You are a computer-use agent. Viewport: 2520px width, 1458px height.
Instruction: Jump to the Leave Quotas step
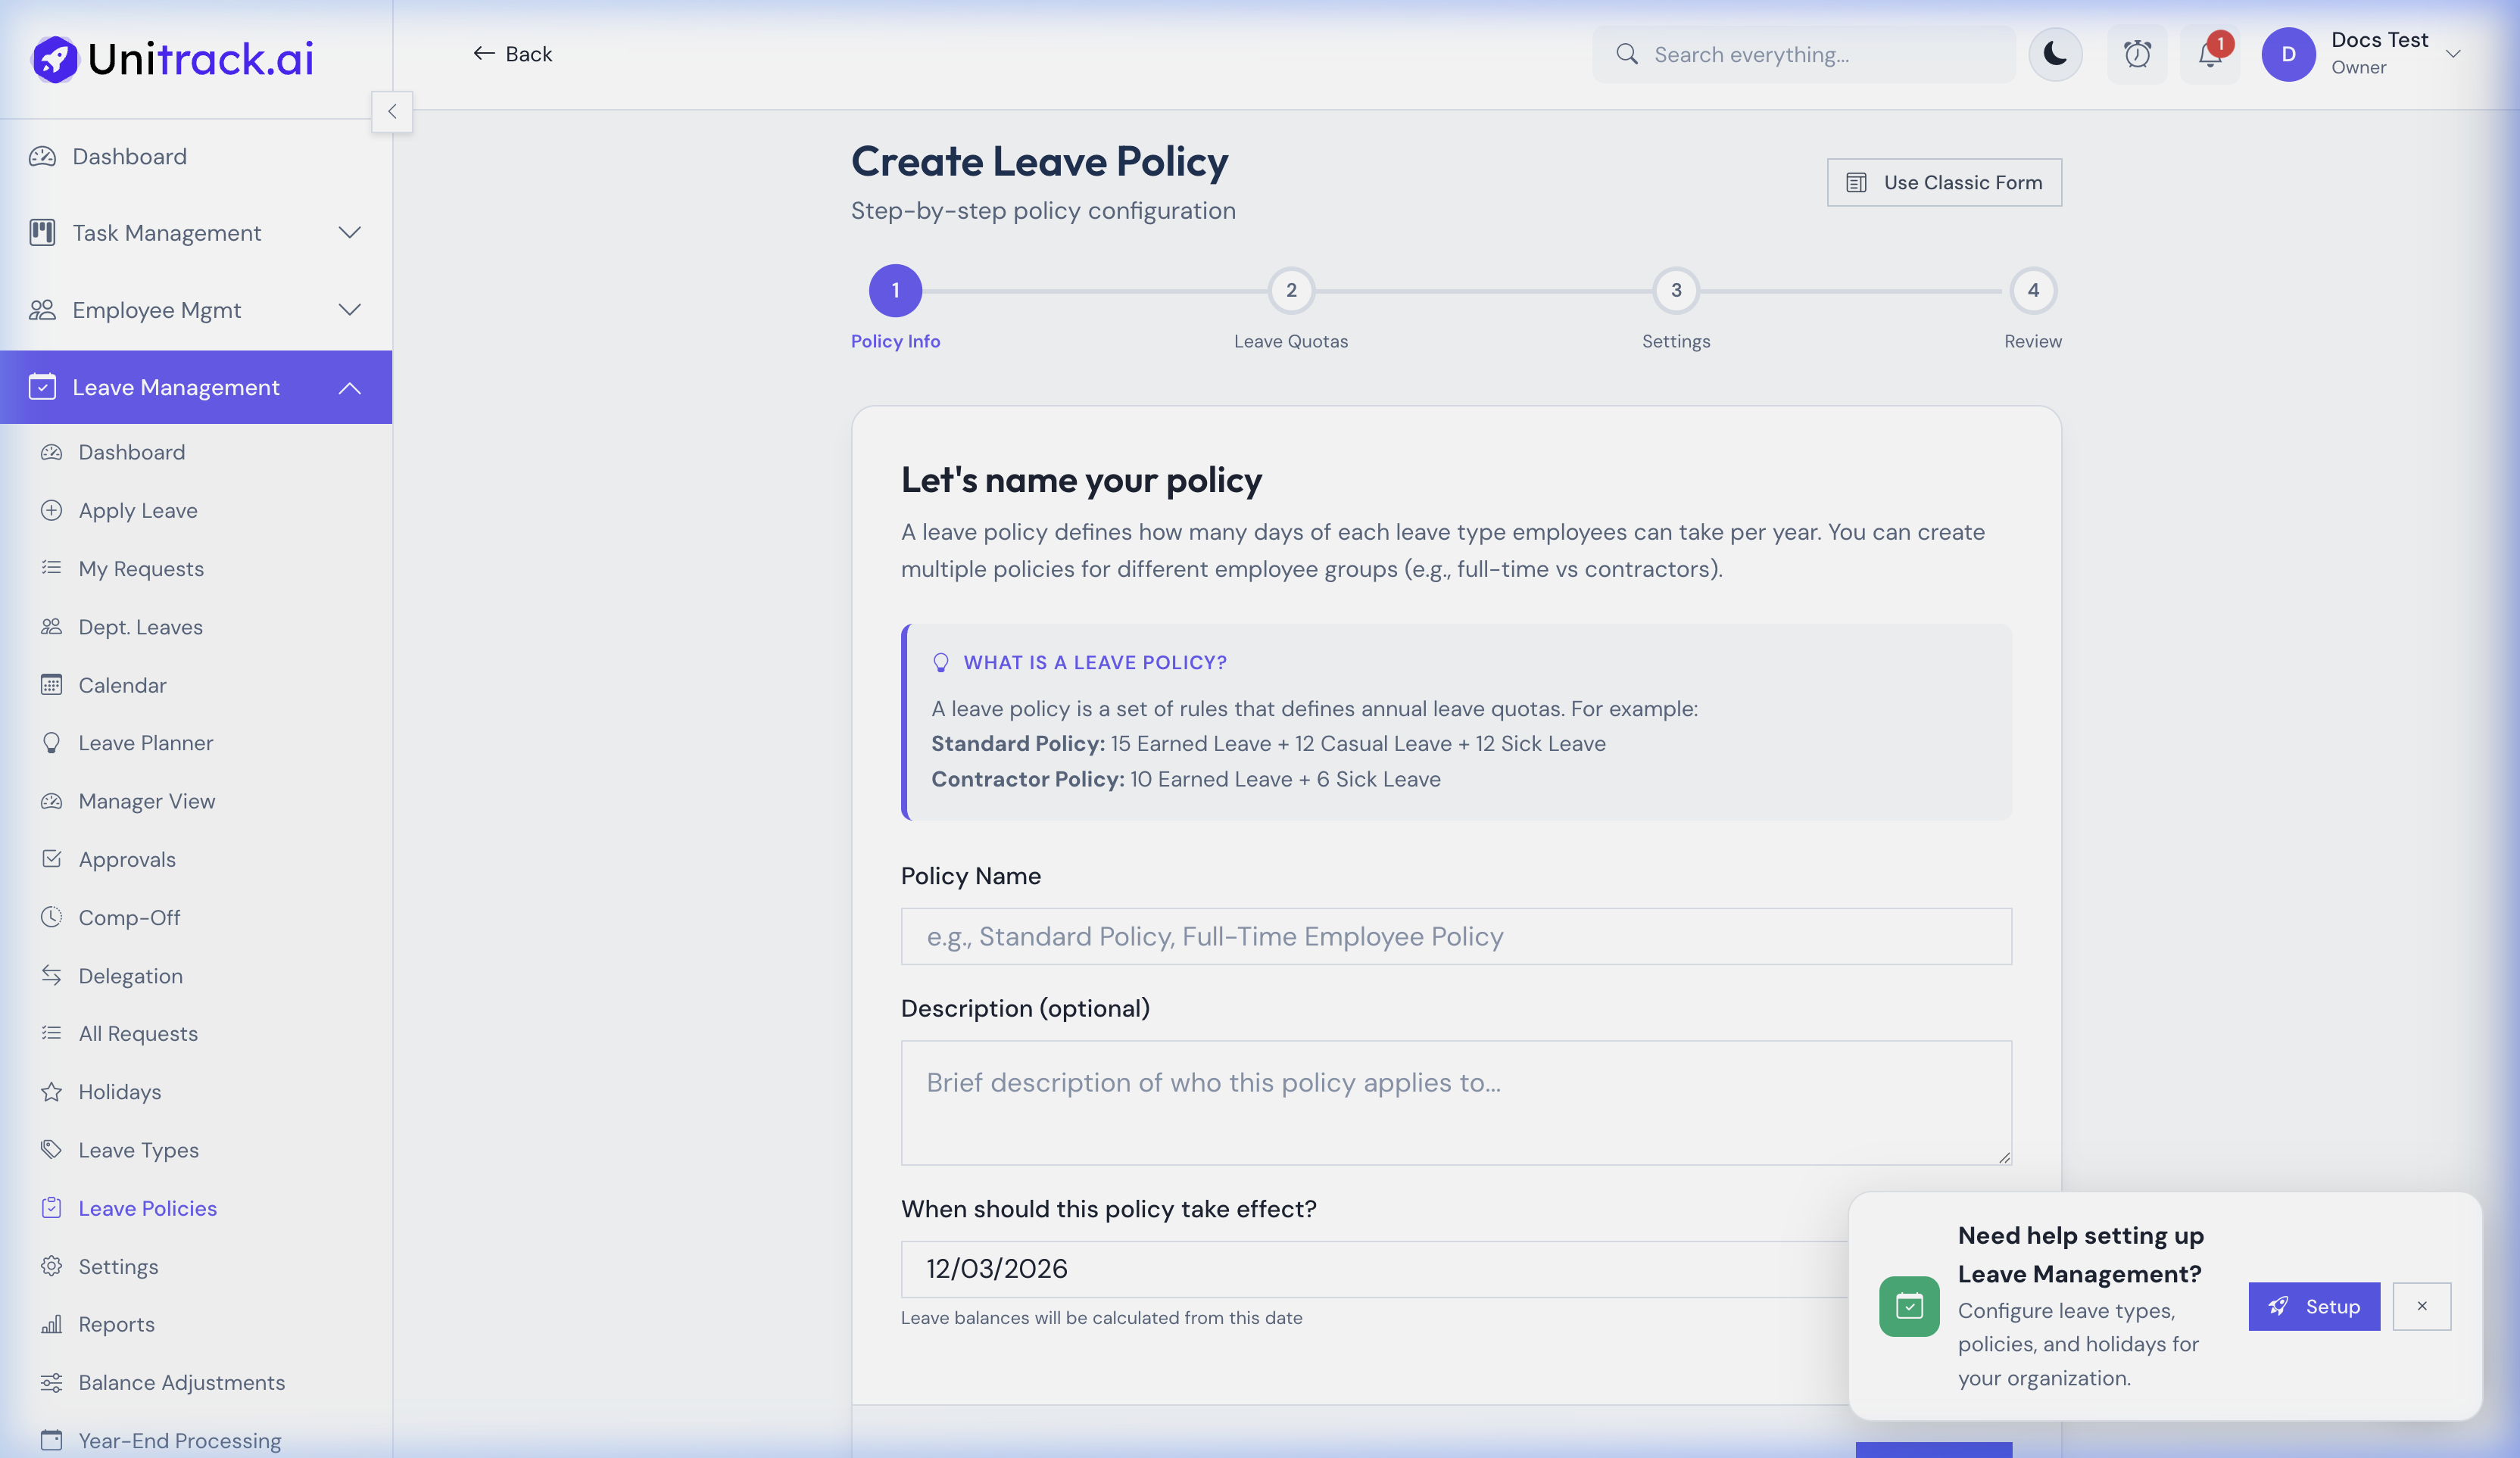(x=1291, y=291)
